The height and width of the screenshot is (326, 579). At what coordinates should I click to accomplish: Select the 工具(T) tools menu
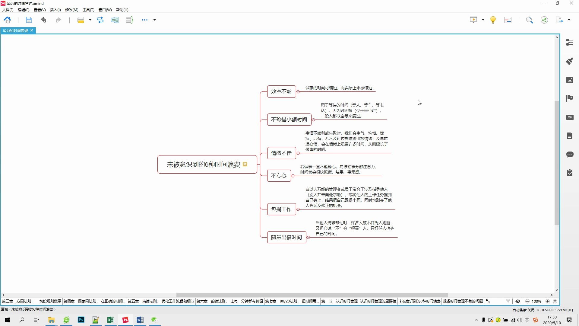(x=87, y=10)
